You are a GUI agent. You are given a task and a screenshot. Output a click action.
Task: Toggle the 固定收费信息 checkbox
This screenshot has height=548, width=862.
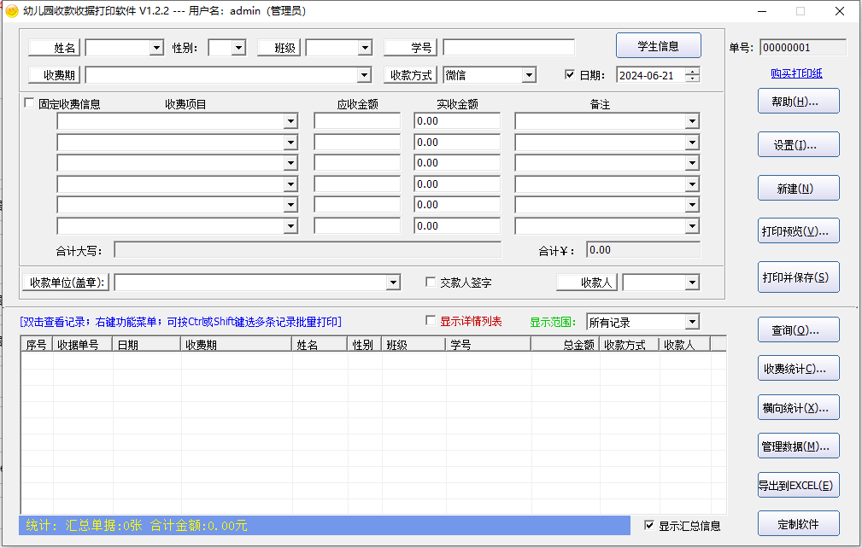pos(30,103)
